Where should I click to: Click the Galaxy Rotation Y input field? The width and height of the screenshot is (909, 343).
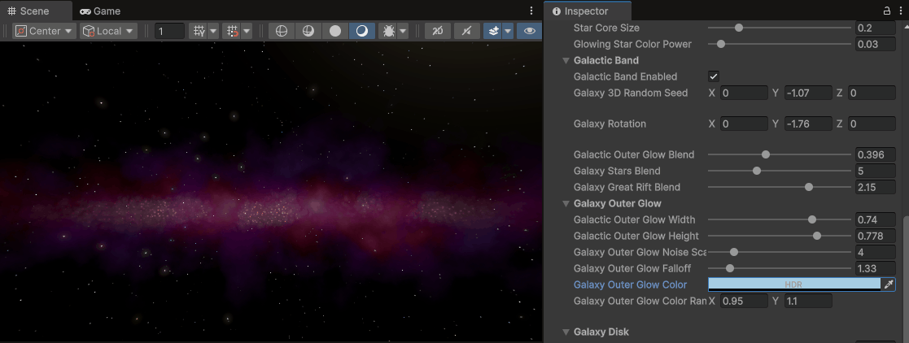(807, 124)
